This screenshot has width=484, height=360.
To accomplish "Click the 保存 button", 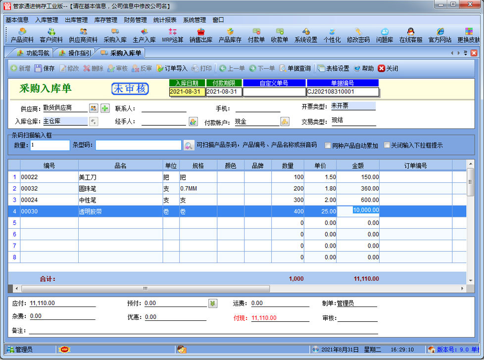I will (x=45, y=68).
